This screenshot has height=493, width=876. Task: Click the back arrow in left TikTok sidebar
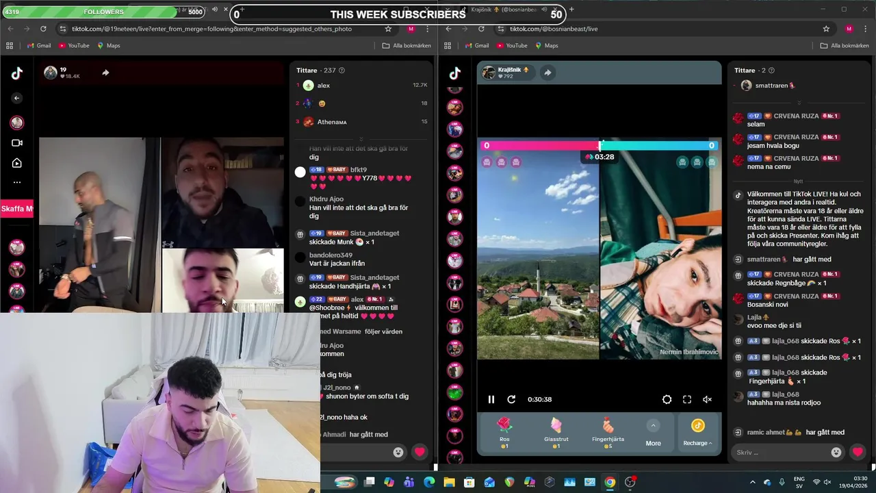[17, 98]
